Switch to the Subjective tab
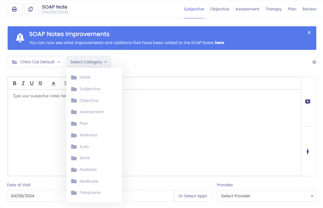This screenshot has height=208, width=323. 194,9
